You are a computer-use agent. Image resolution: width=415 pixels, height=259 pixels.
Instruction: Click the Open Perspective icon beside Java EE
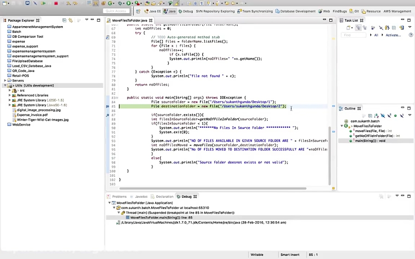pyautogui.click(x=138, y=11)
